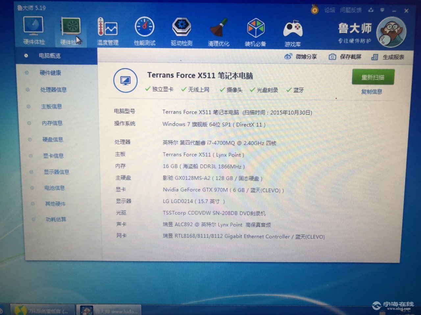This screenshot has width=421, height=315.
Task: Click the 鲁大师 mascot avatar
Action: pyautogui.click(x=391, y=32)
